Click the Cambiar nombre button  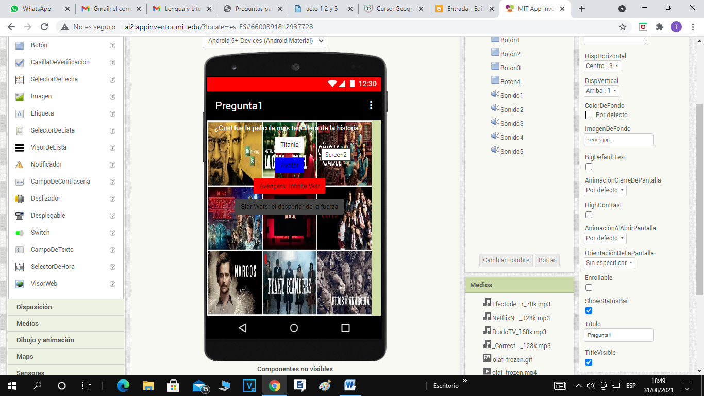click(506, 260)
